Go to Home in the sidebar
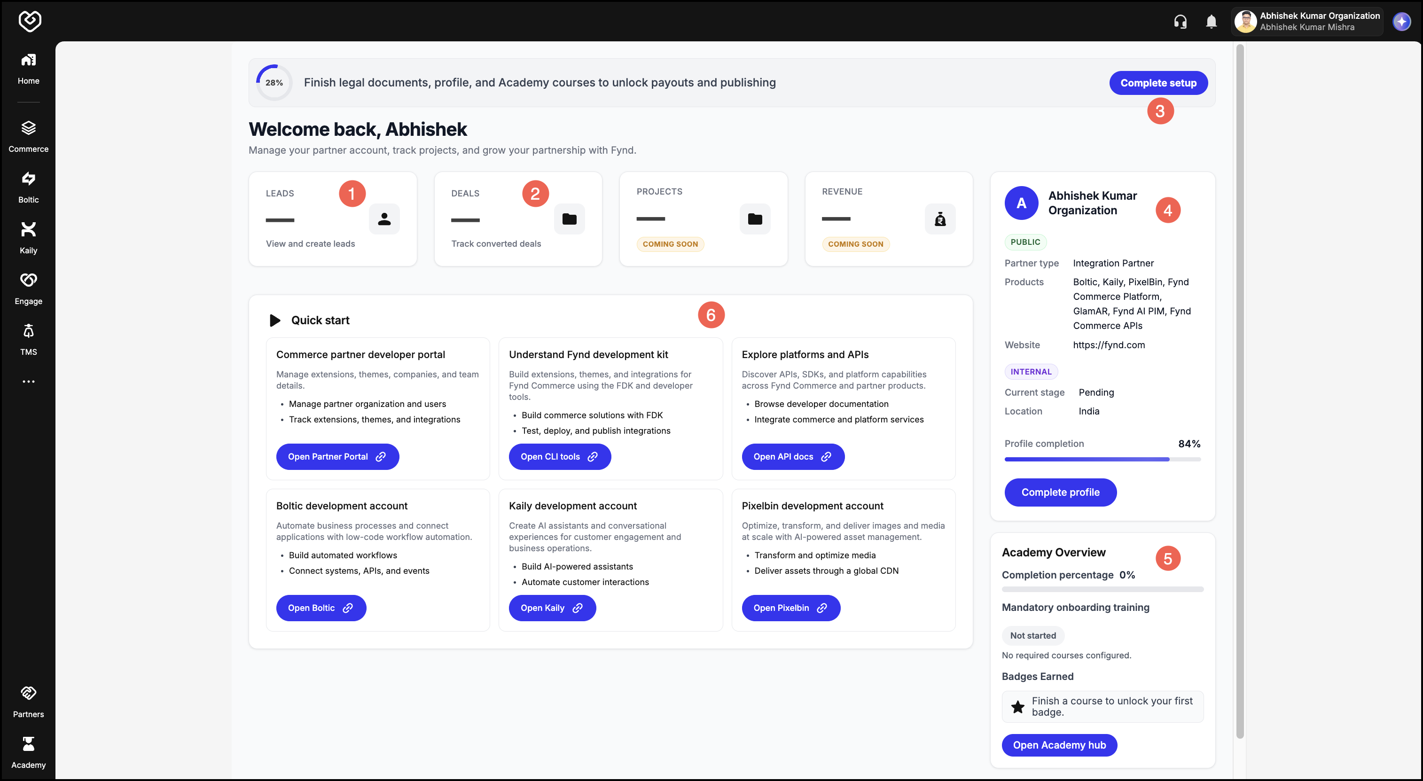 click(x=28, y=69)
